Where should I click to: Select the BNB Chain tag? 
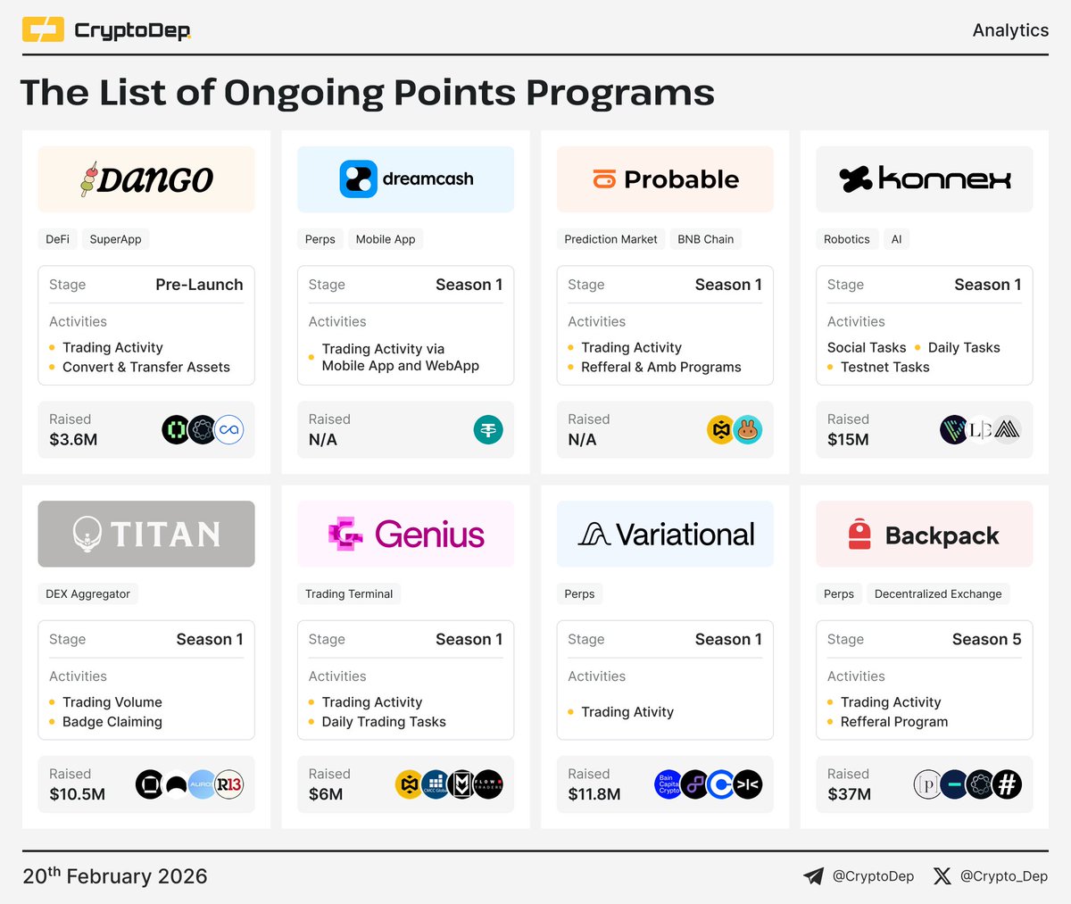[706, 239]
